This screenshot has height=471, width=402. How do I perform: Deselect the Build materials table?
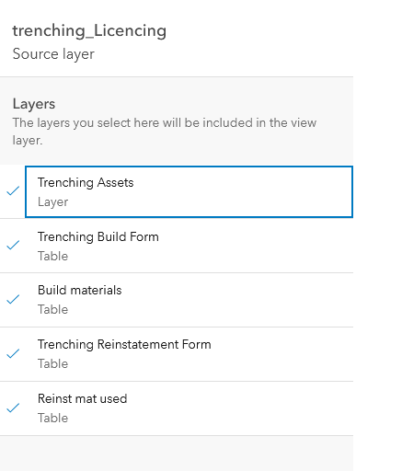(x=177, y=300)
